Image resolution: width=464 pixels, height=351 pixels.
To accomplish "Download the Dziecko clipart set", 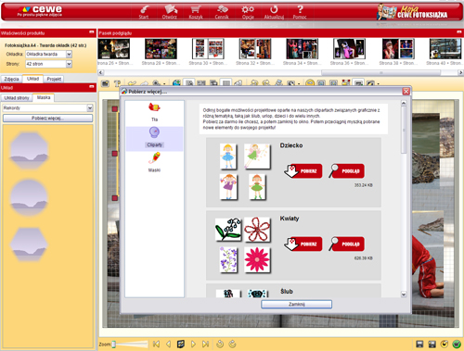I will tap(303, 171).
